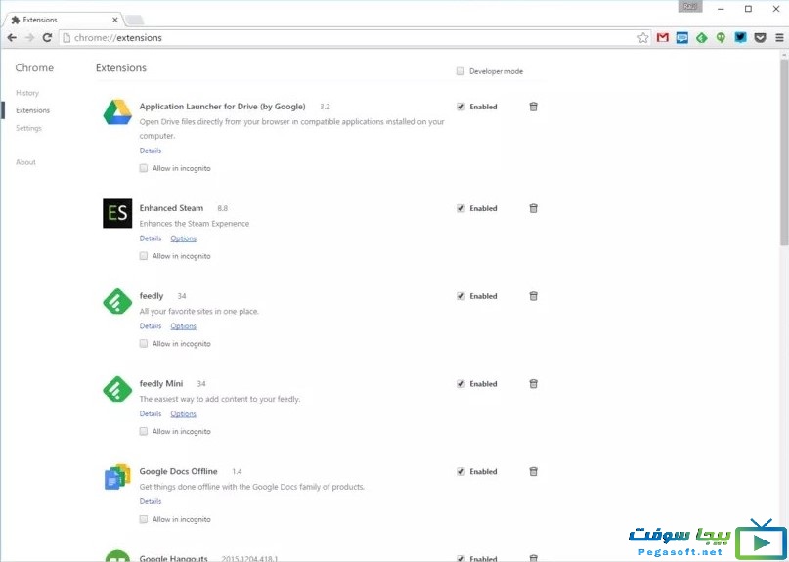Select Extensions in the Chrome sidebar

(32, 110)
